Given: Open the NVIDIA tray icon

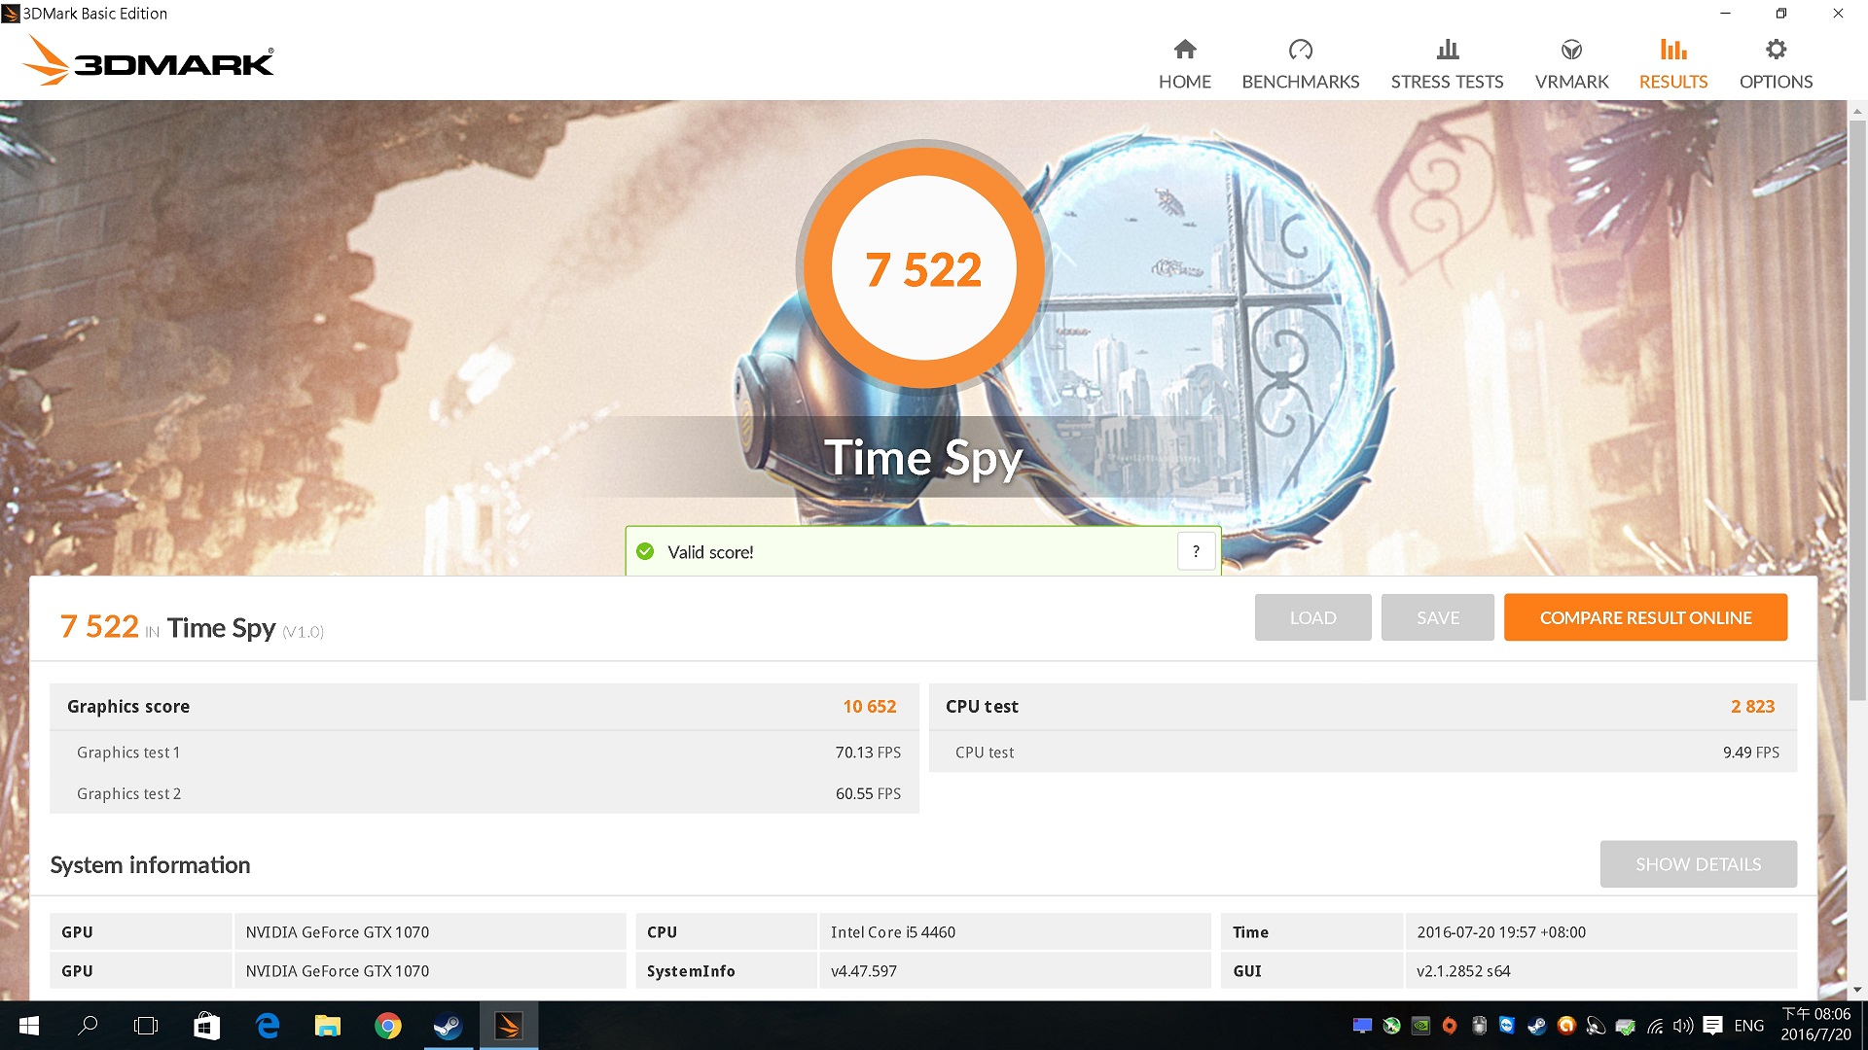Looking at the screenshot, I should coord(1420,1026).
